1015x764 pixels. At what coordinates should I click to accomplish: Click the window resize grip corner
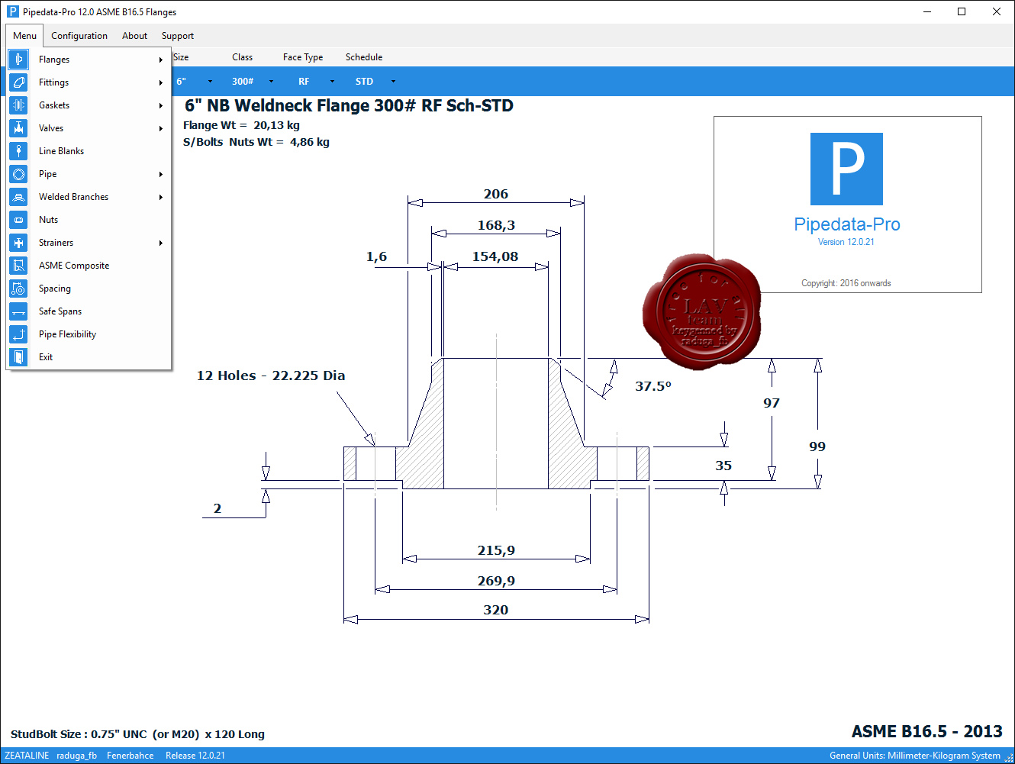click(x=1009, y=757)
